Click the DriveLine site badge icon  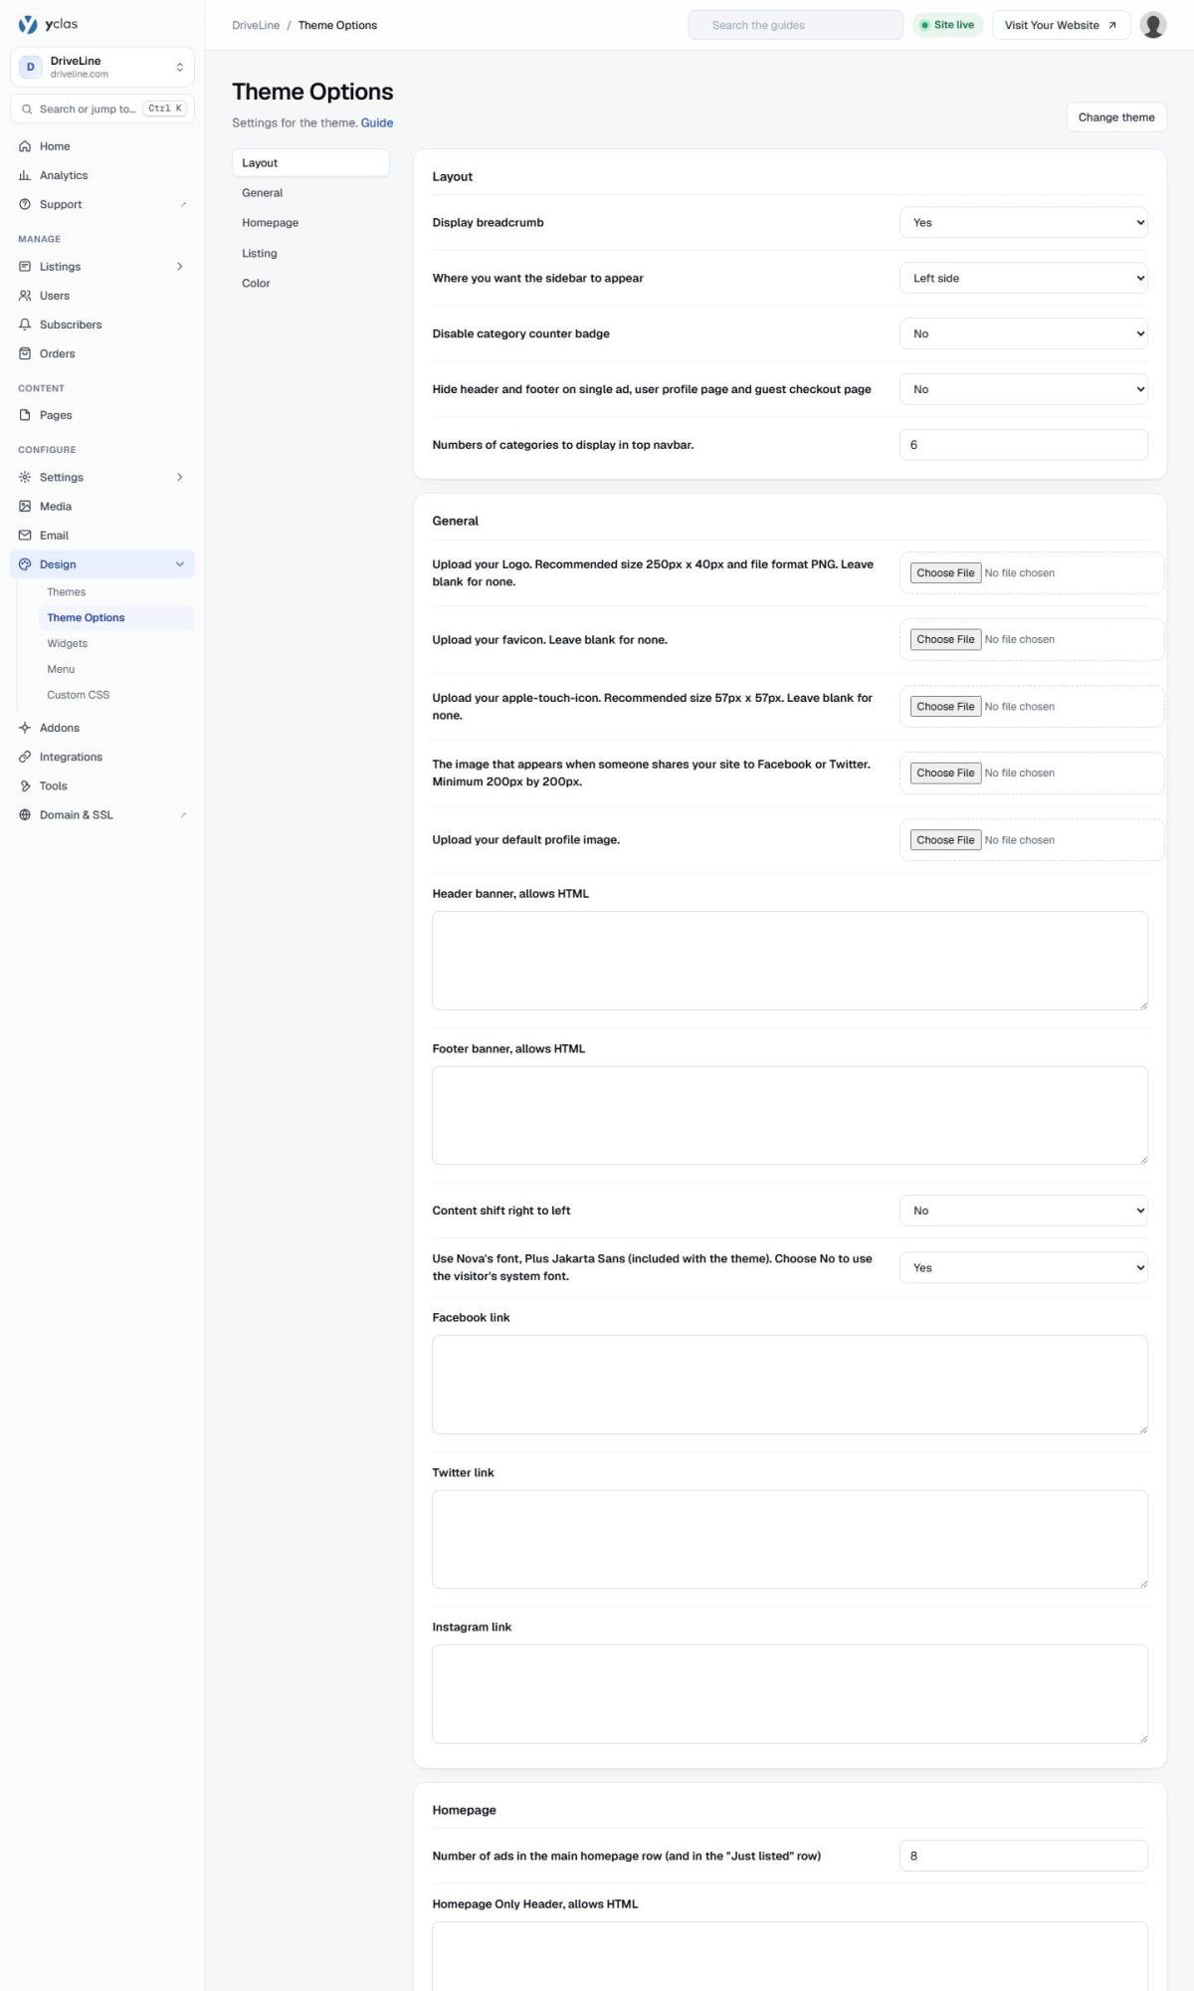30,67
